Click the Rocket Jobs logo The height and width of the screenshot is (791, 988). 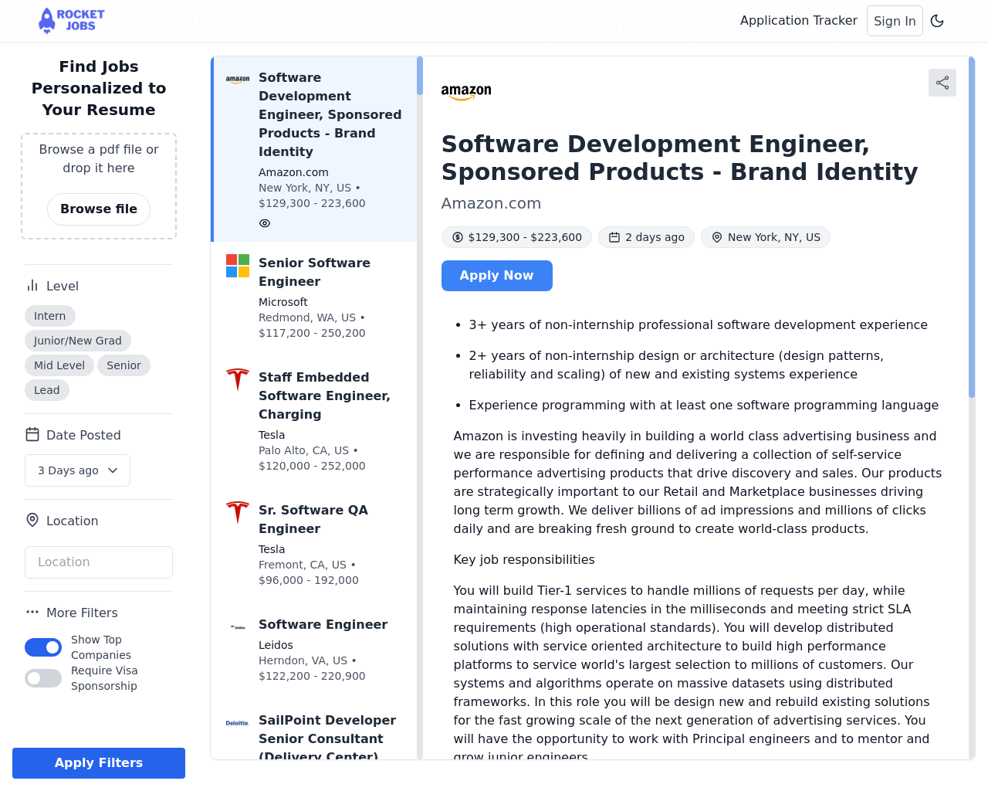click(72, 21)
